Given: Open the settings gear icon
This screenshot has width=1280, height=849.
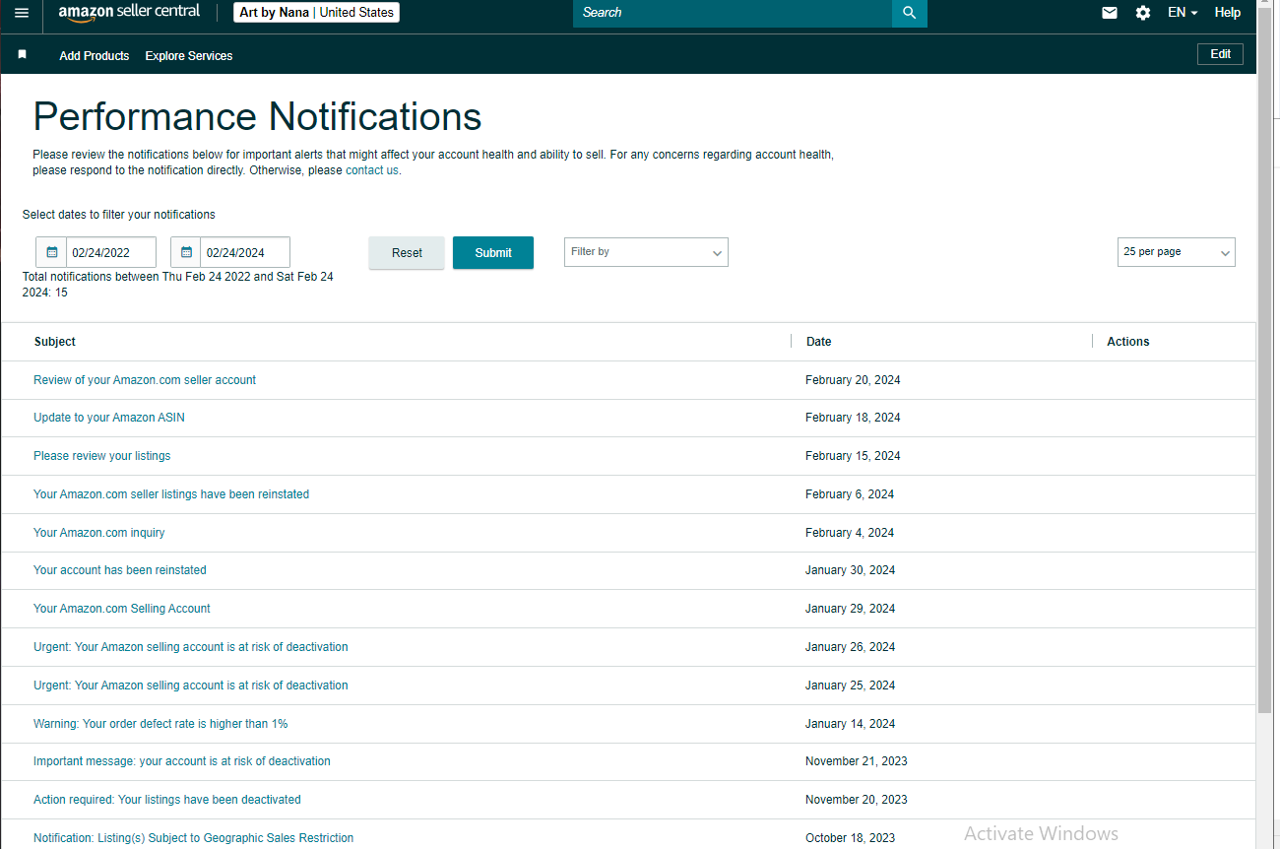Looking at the screenshot, I should tap(1143, 13).
